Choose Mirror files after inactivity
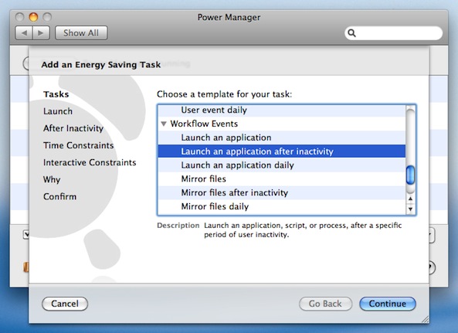 [282, 192]
